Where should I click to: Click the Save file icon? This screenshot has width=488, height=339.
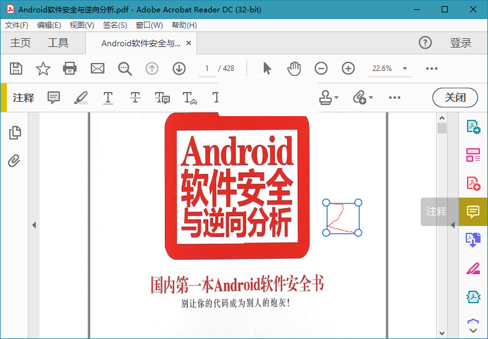pyautogui.click(x=17, y=69)
